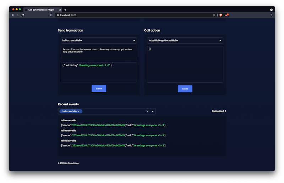Submit the Send transaction form
Viewport: 284px width, 183px height.
tap(99, 89)
